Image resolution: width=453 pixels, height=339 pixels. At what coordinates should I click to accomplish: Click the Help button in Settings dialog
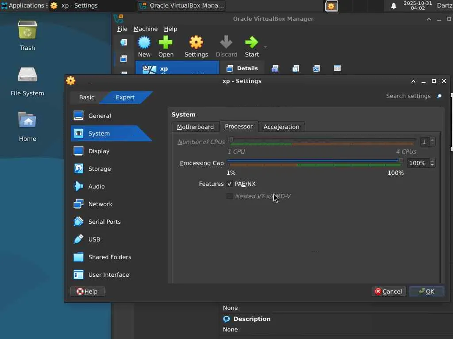tap(87, 291)
